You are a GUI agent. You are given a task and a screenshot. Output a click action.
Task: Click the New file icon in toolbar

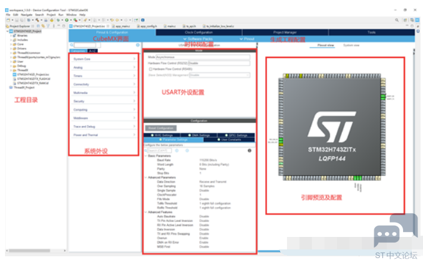point(8,20)
